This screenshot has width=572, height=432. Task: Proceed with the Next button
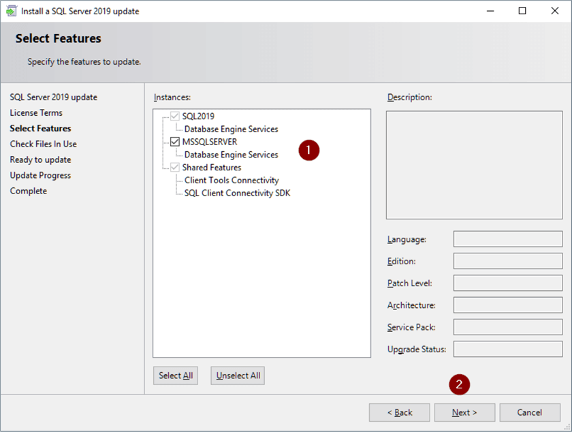tap(464, 412)
